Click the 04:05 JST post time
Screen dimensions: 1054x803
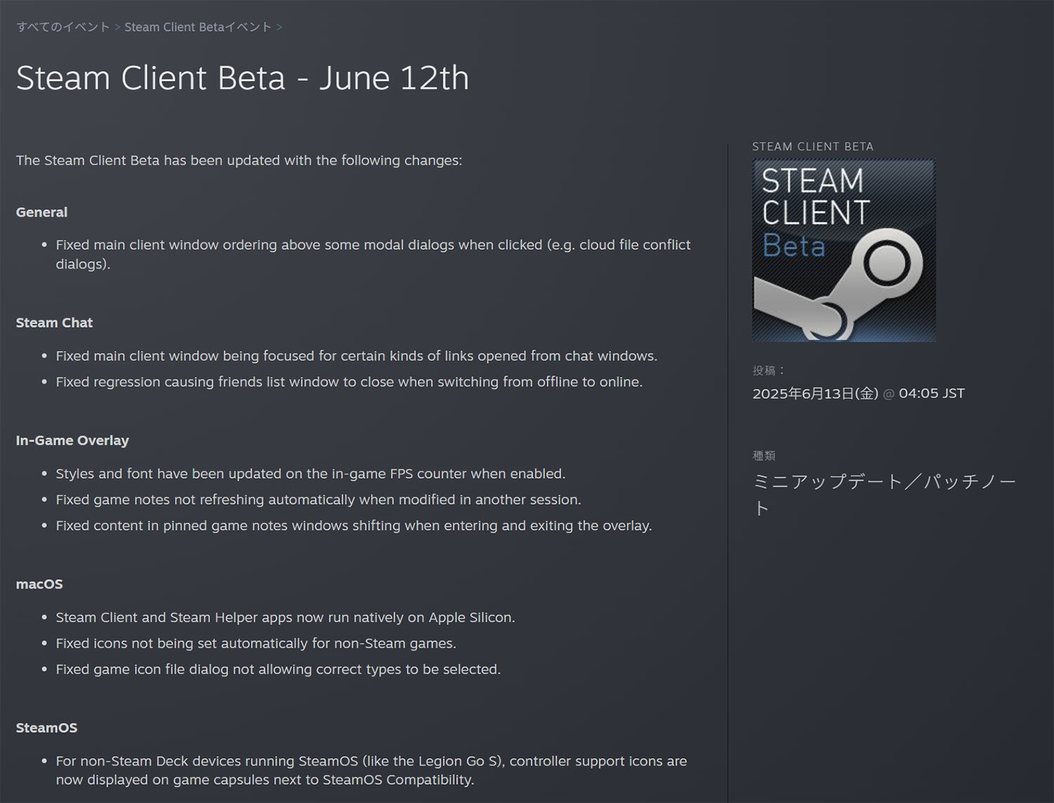(x=931, y=394)
